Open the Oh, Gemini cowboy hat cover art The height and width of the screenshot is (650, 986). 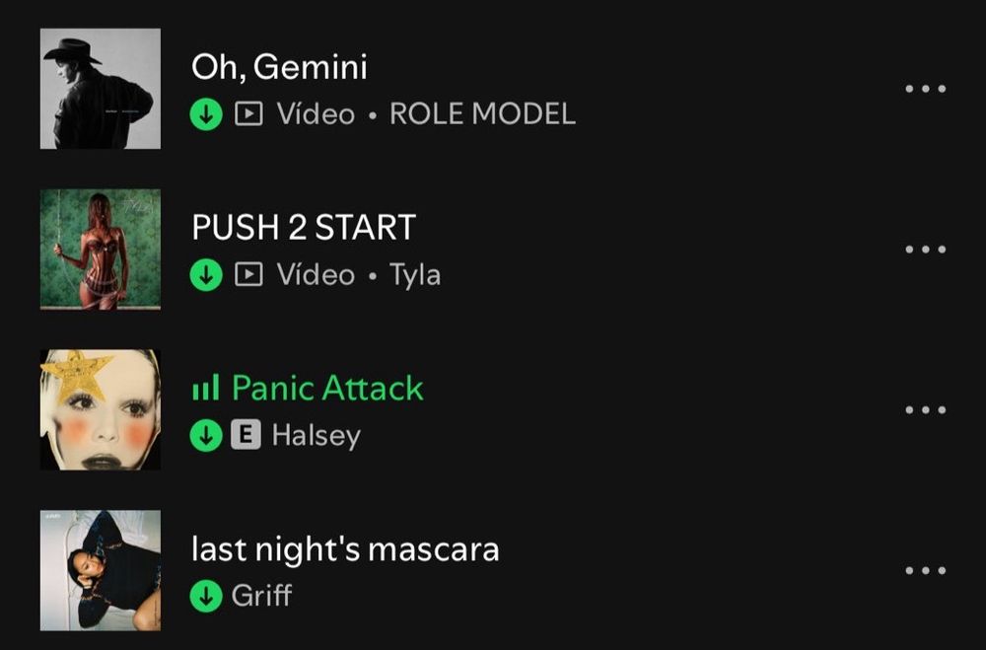[x=101, y=89]
